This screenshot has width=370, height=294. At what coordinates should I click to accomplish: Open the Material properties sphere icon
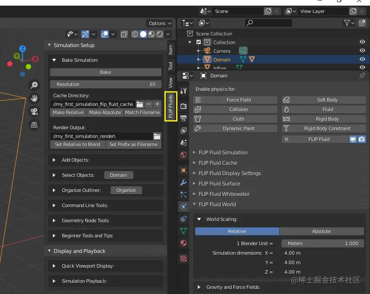pyautogui.click(x=183, y=243)
